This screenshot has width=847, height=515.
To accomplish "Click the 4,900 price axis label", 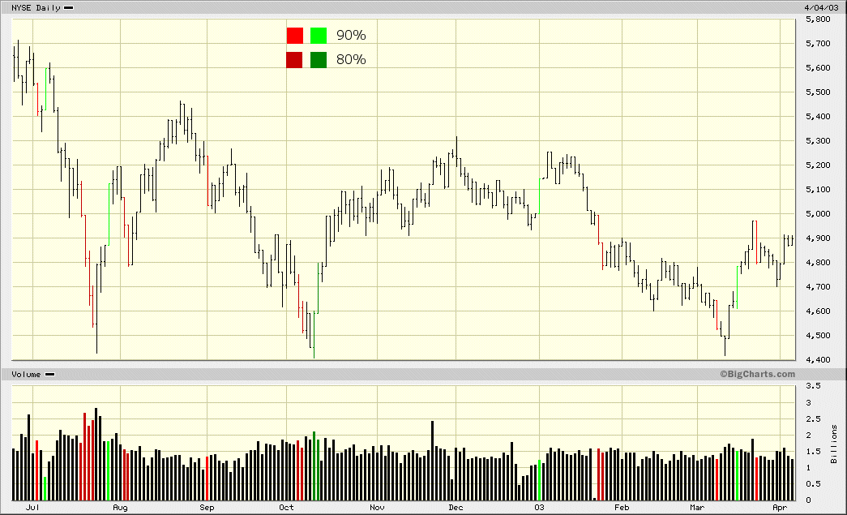I will [818, 238].
